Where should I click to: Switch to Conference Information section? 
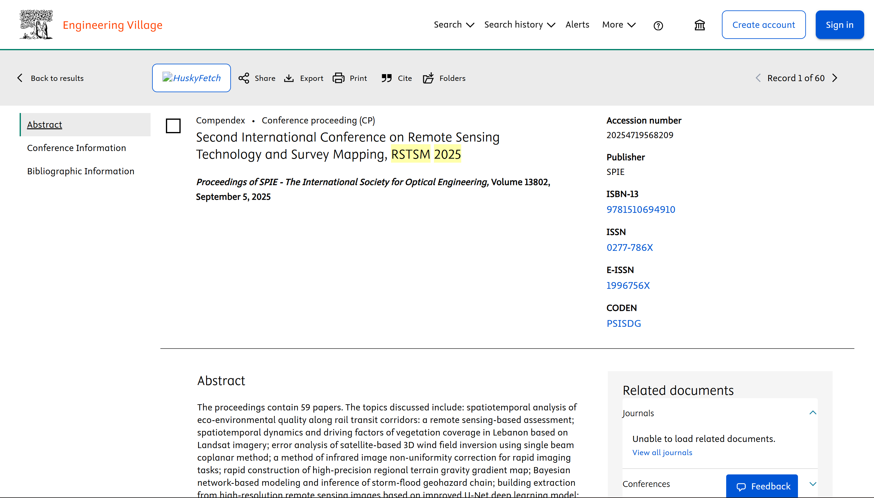[77, 148]
